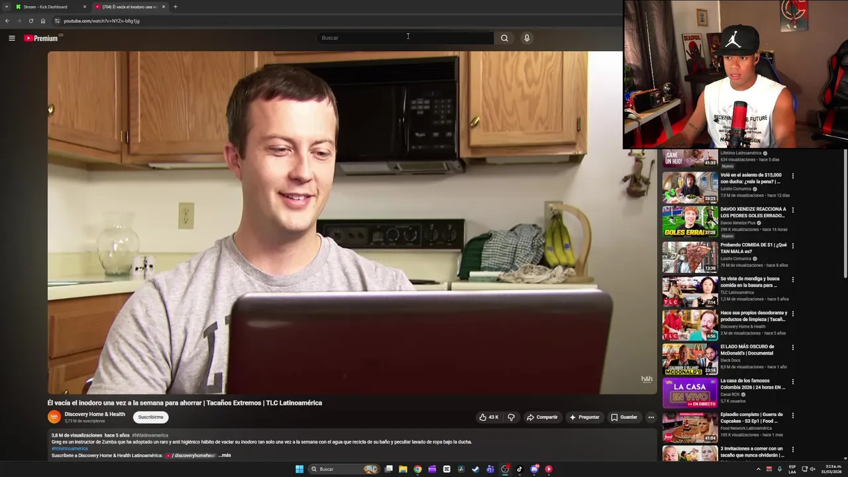848x477 pixels.
Task: Click the search magnifier button
Action: [504, 38]
